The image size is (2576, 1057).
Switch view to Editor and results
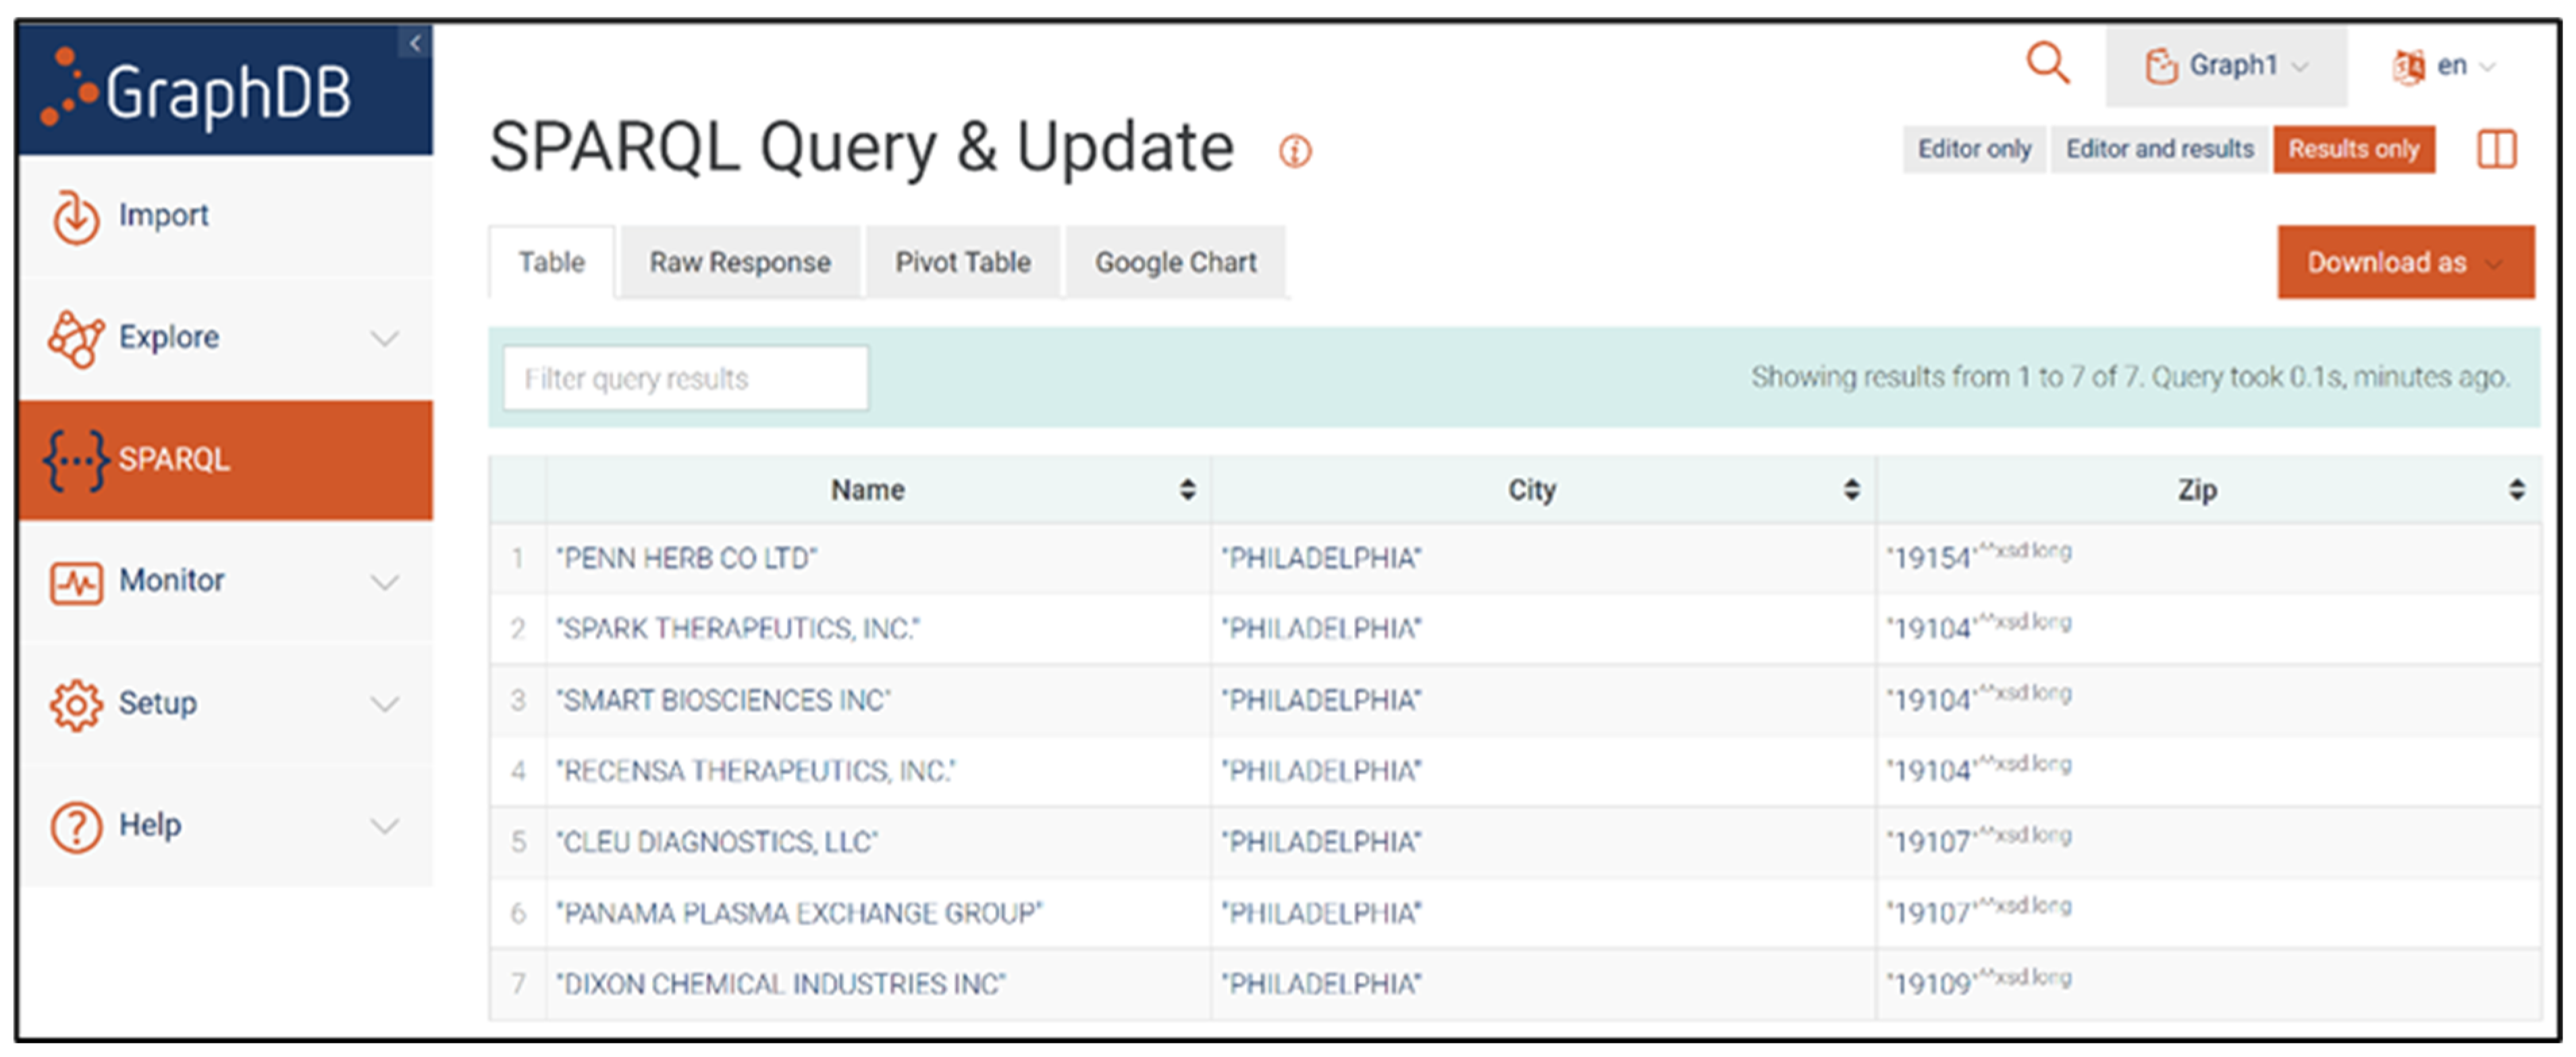pos(2159,150)
